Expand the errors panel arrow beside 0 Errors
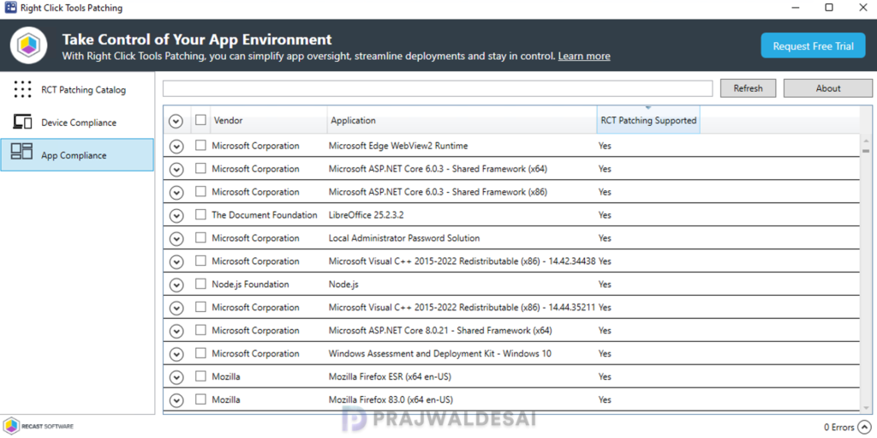This screenshot has width=877, height=438. pyautogui.click(x=865, y=427)
